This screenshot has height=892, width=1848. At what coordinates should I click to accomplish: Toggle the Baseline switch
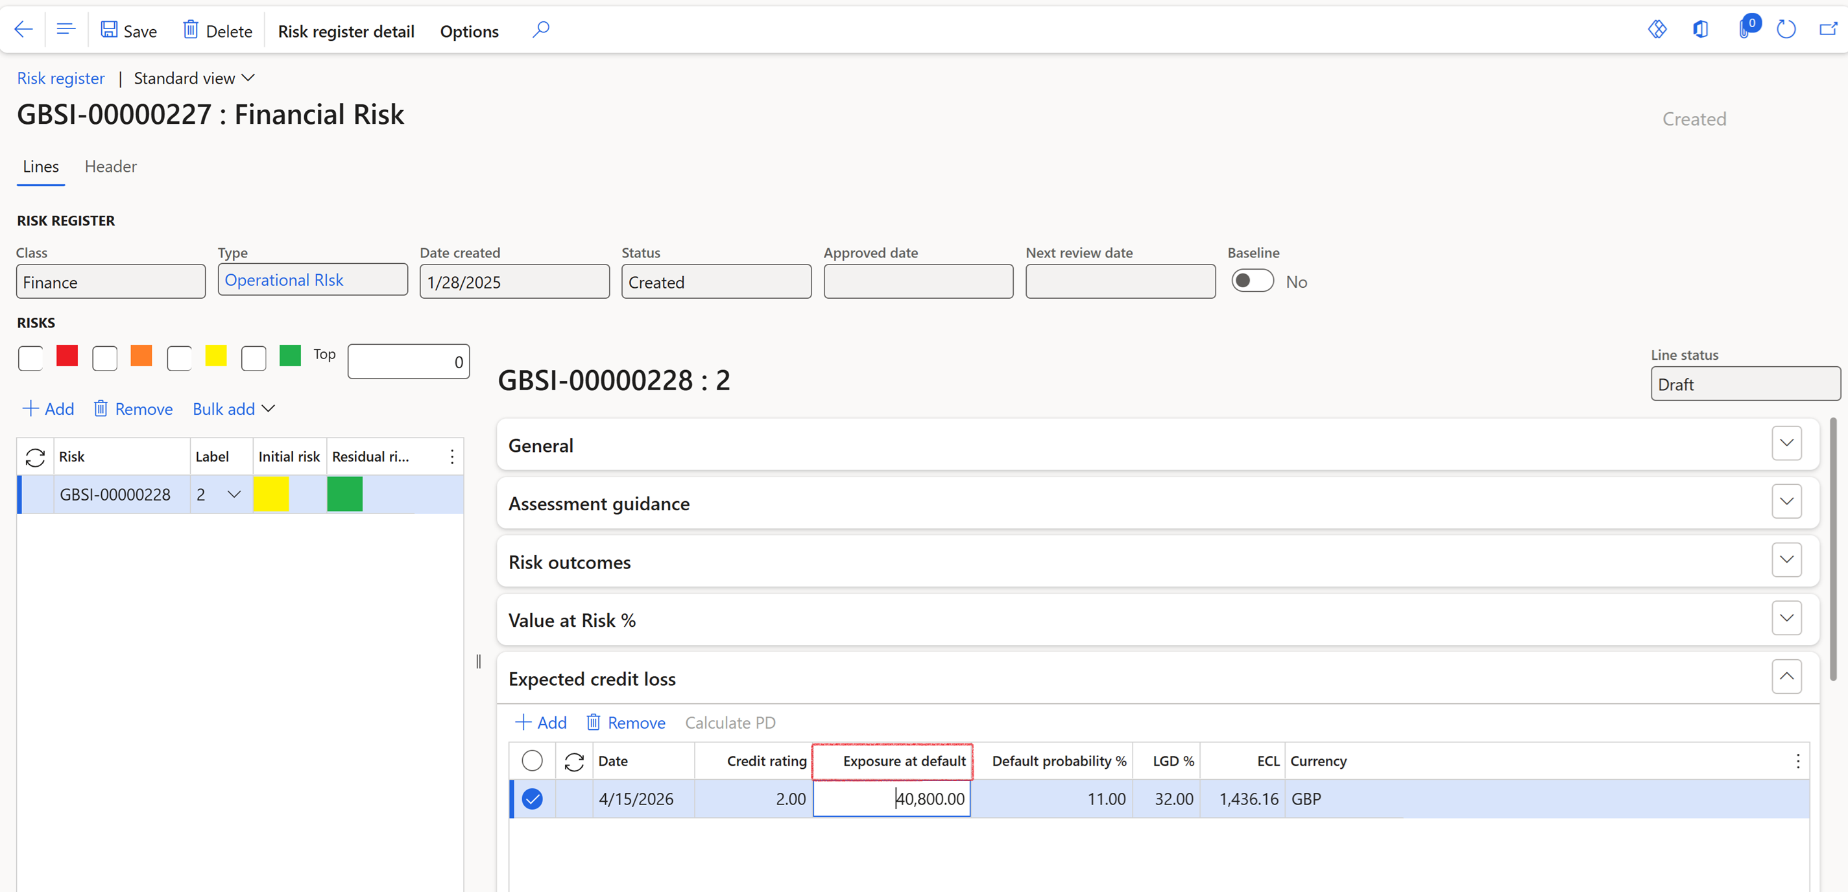[x=1252, y=281]
